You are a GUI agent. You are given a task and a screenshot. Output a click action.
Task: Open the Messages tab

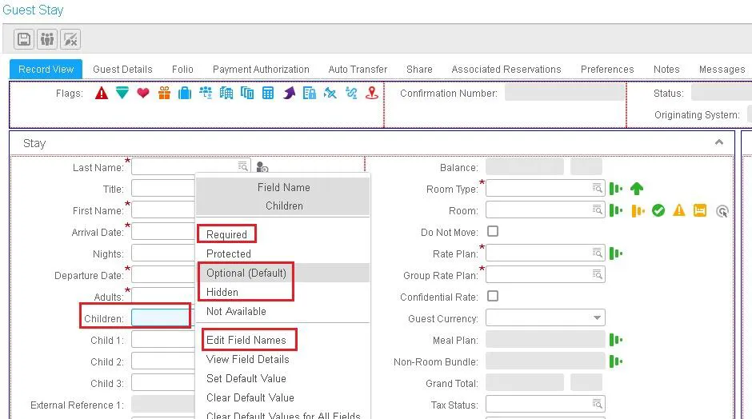click(722, 69)
